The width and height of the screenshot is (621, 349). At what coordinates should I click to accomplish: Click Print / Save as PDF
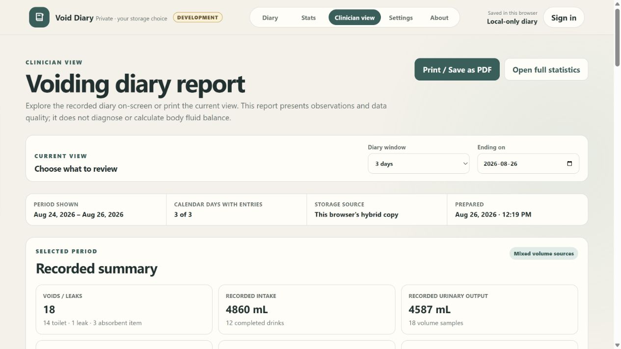[457, 70]
